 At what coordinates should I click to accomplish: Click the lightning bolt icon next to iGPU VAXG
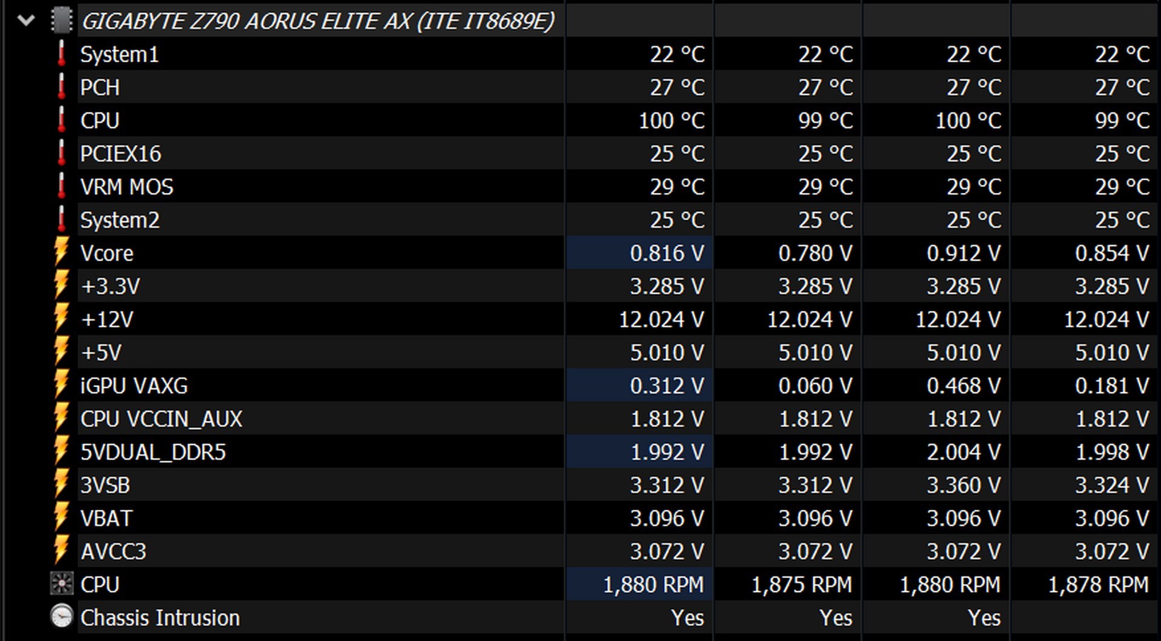[x=61, y=385]
